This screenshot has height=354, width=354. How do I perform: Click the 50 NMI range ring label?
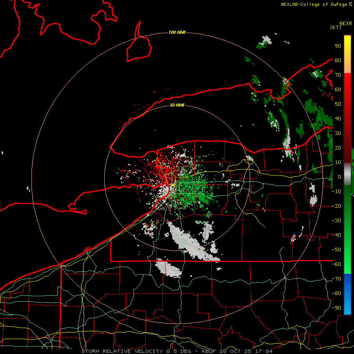(x=177, y=105)
